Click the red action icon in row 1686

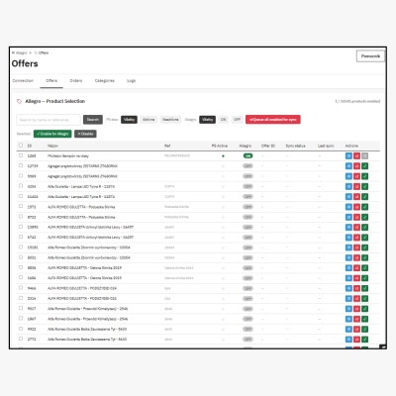click(356, 278)
